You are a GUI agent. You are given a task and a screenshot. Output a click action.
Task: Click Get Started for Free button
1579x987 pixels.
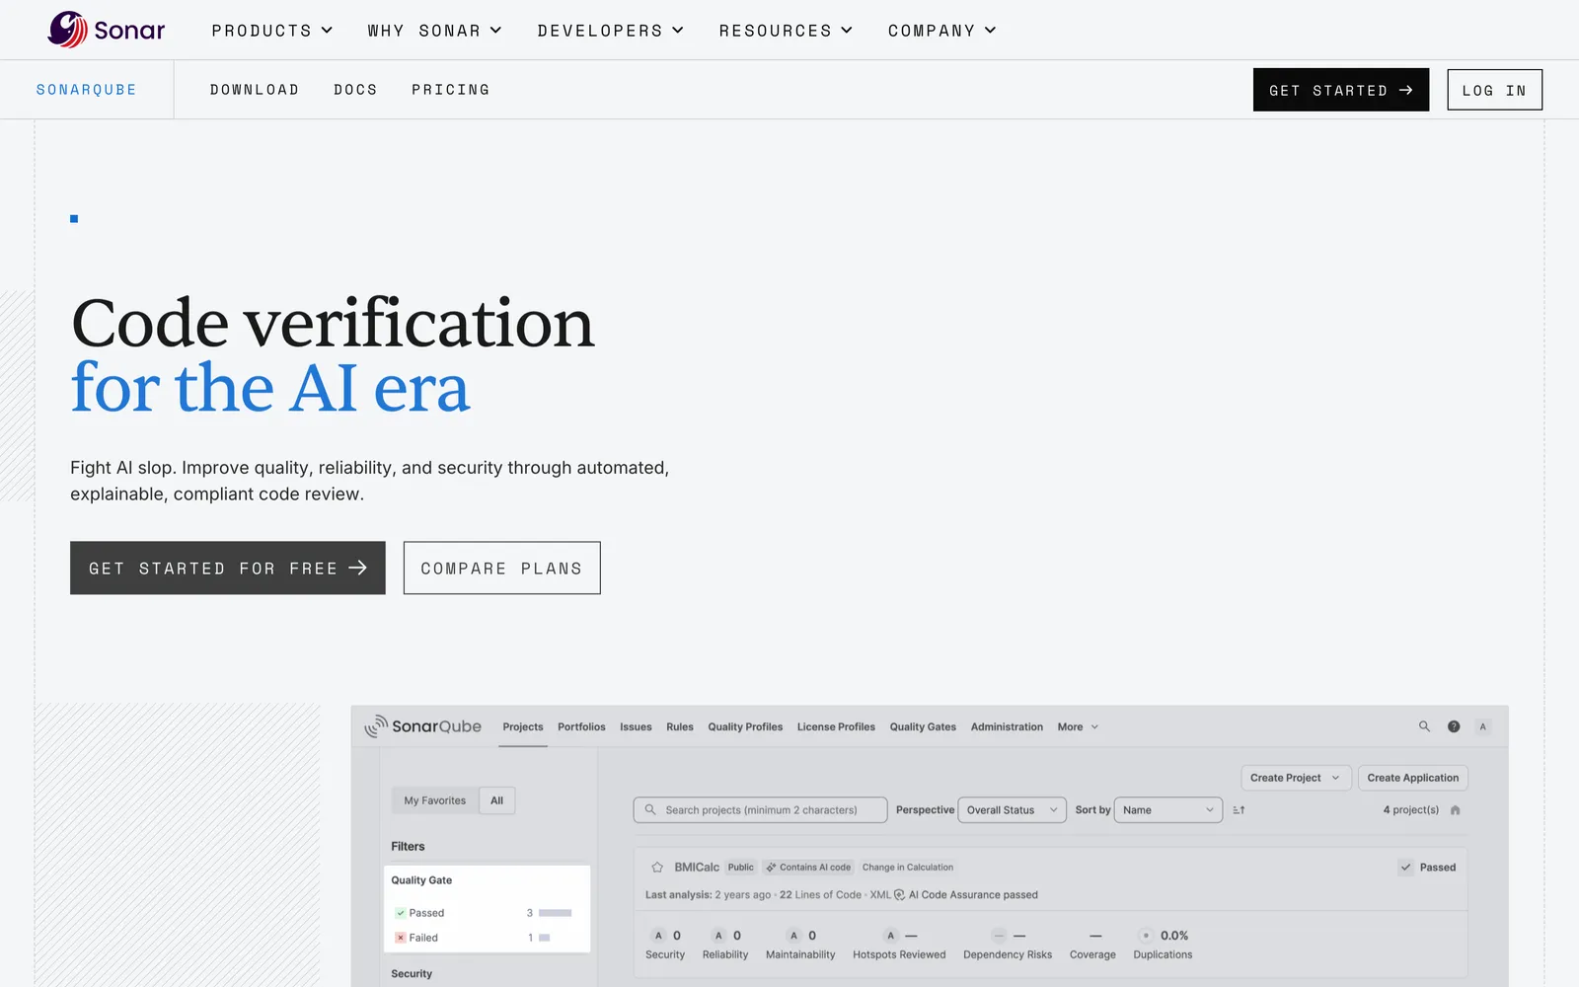(x=228, y=568)
